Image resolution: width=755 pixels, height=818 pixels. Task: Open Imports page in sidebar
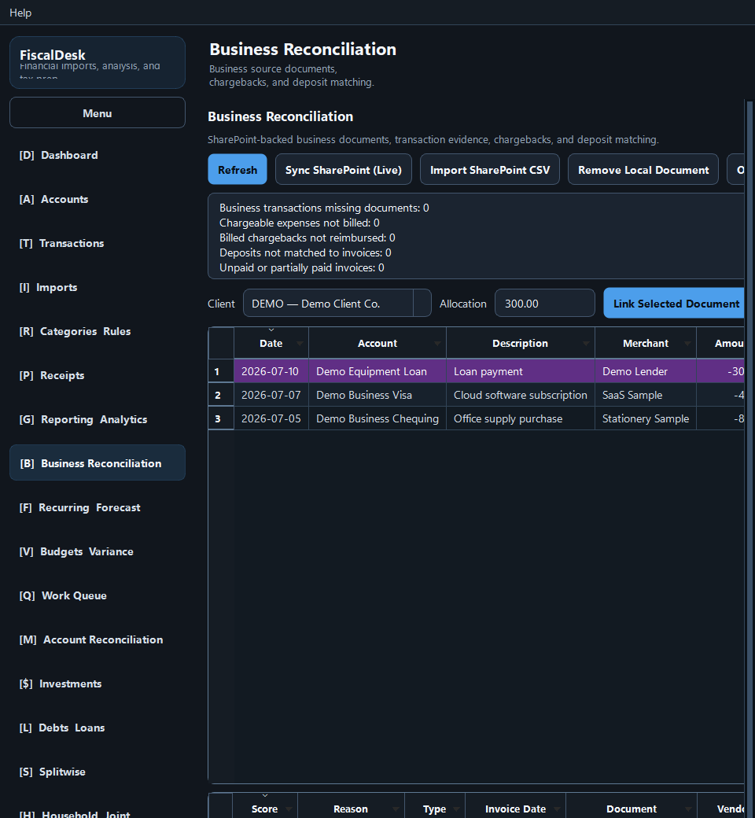97,287
